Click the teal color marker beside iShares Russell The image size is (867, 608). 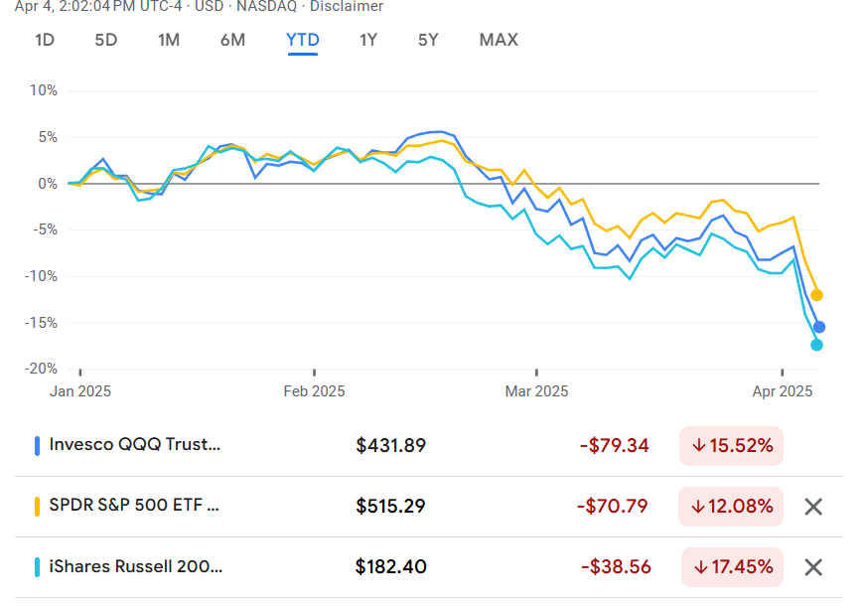click(37, 567)
